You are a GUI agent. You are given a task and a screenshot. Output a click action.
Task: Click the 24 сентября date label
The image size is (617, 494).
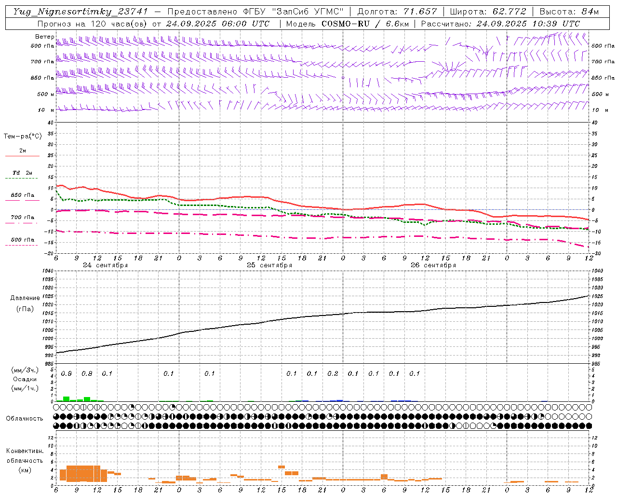tap(105, 265)
